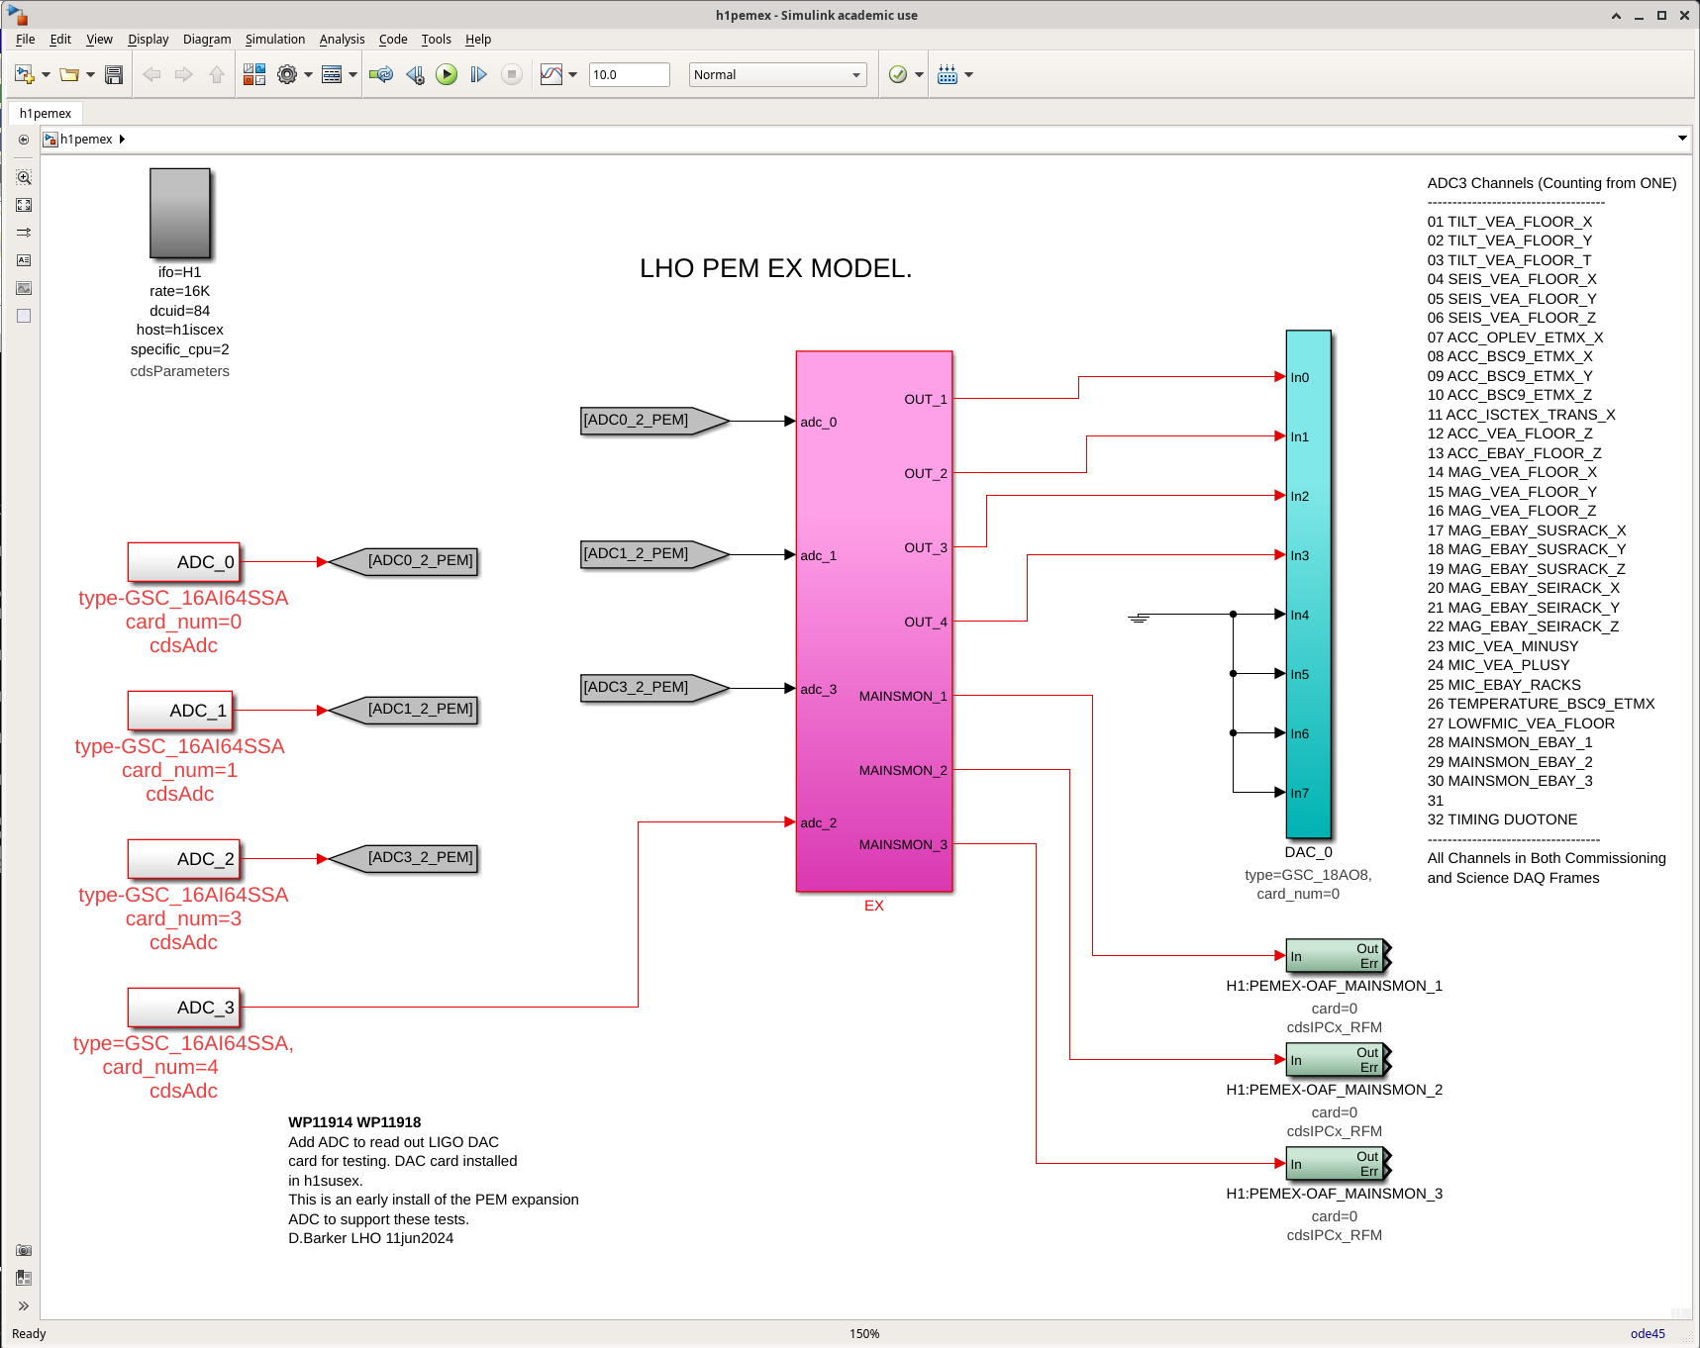Expand the bottom-left double chevron palette

pos(24,1305)
